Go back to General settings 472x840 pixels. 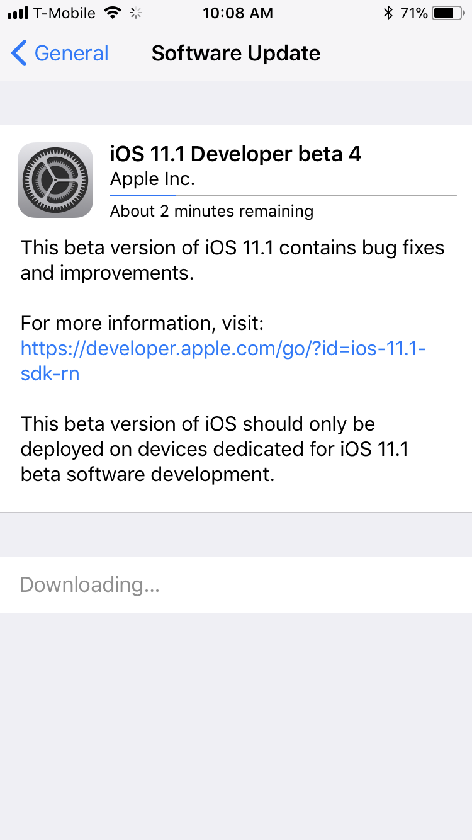60,54
